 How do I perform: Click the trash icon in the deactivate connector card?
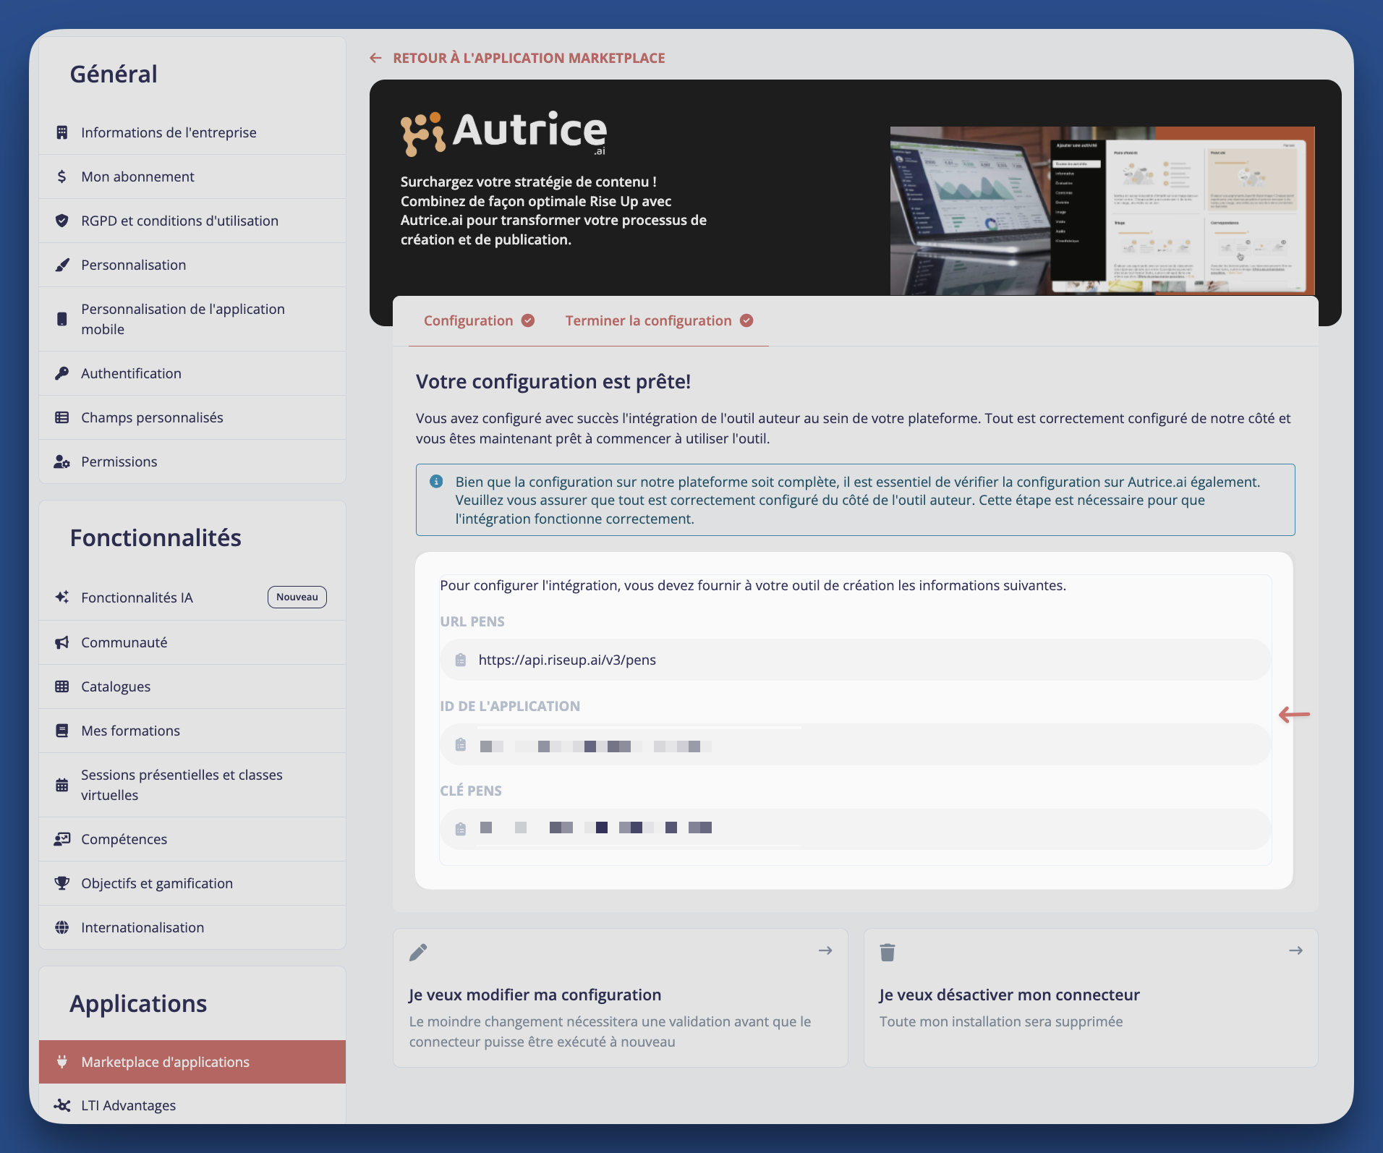click(887, 952)
